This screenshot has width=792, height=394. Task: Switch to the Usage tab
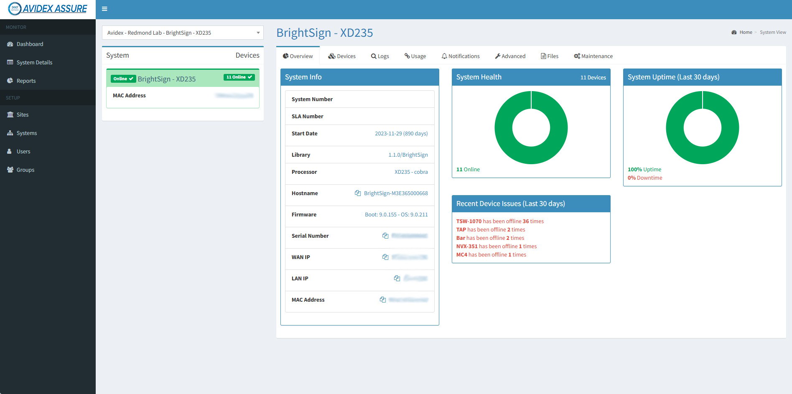(x=415, y=56)
